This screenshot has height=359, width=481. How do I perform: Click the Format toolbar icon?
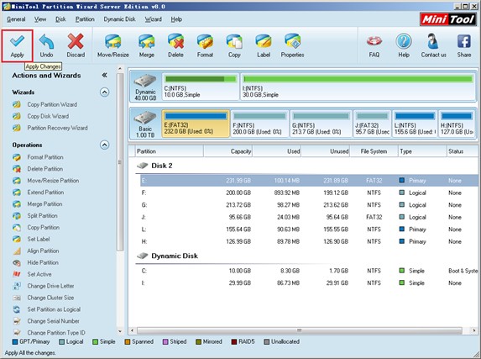[x=205, y=45]
